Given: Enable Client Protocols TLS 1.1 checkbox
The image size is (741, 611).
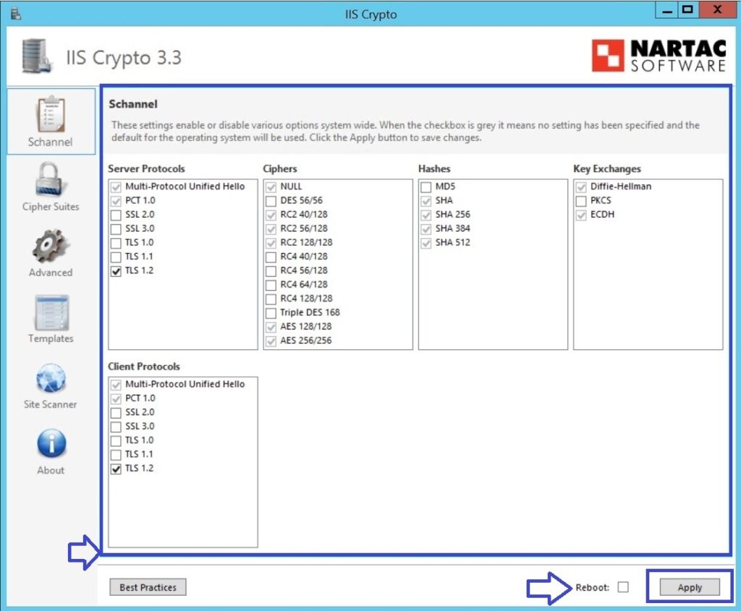Looking at the screenshot, I should pyautogui.click(x=116, y=455).
